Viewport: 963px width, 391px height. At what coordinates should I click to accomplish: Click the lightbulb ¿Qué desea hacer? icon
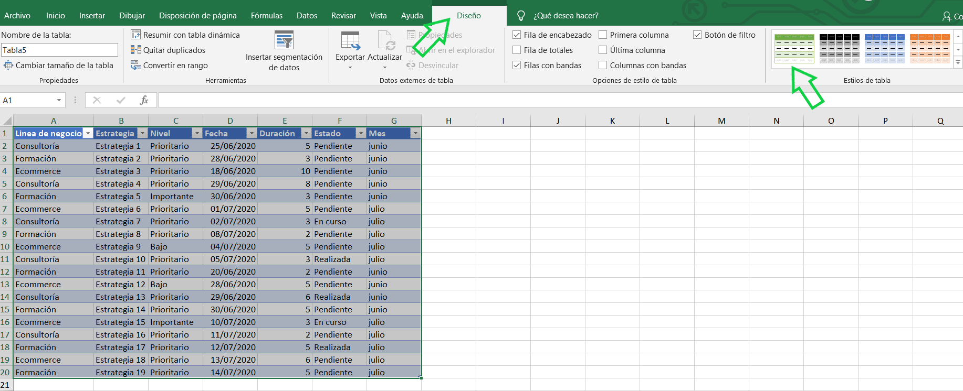(521, 16)
